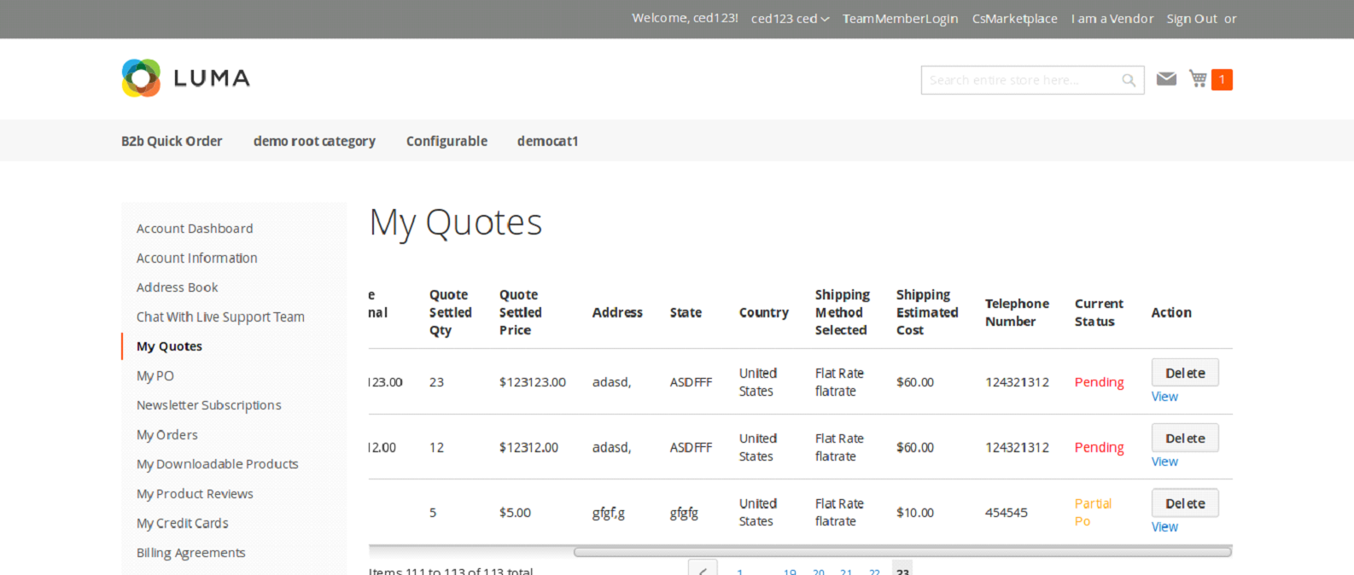Click I am a Vendor link
Viewport: 1354px width, 575px height.
[x=1112, y=19]
